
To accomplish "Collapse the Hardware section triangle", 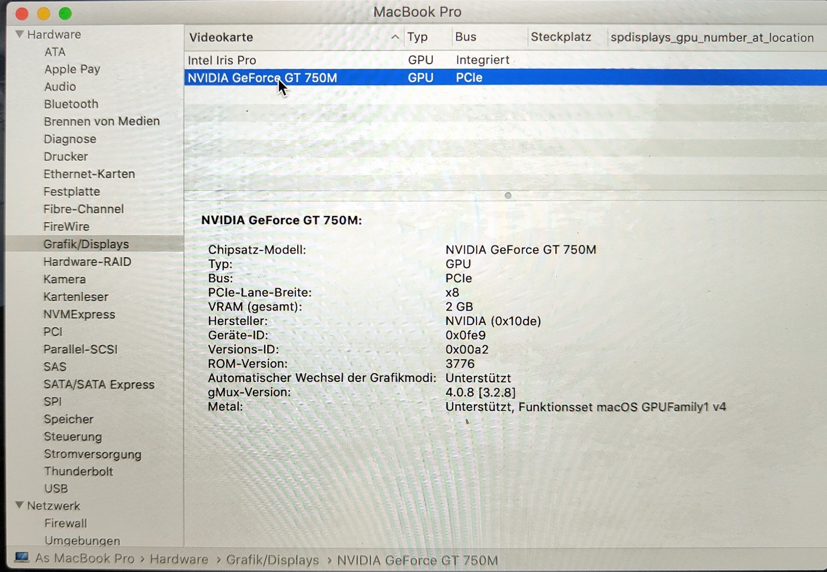I will pyautogui.click(x=20, y=34).
